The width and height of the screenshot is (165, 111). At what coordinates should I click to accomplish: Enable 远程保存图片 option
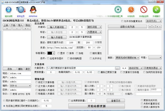click(x=48, y=58)
